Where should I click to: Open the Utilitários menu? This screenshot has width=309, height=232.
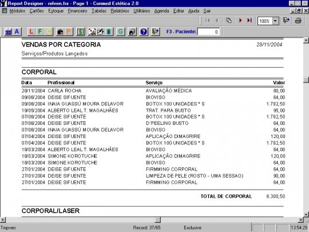tap(142, 11)
